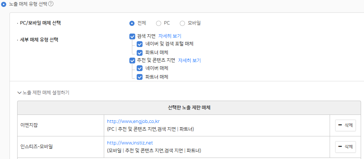The height and width of the screenshot is (159, 364).
Task: Toggle the 네이버 매체 checkbox
Action: coord(140,68)
